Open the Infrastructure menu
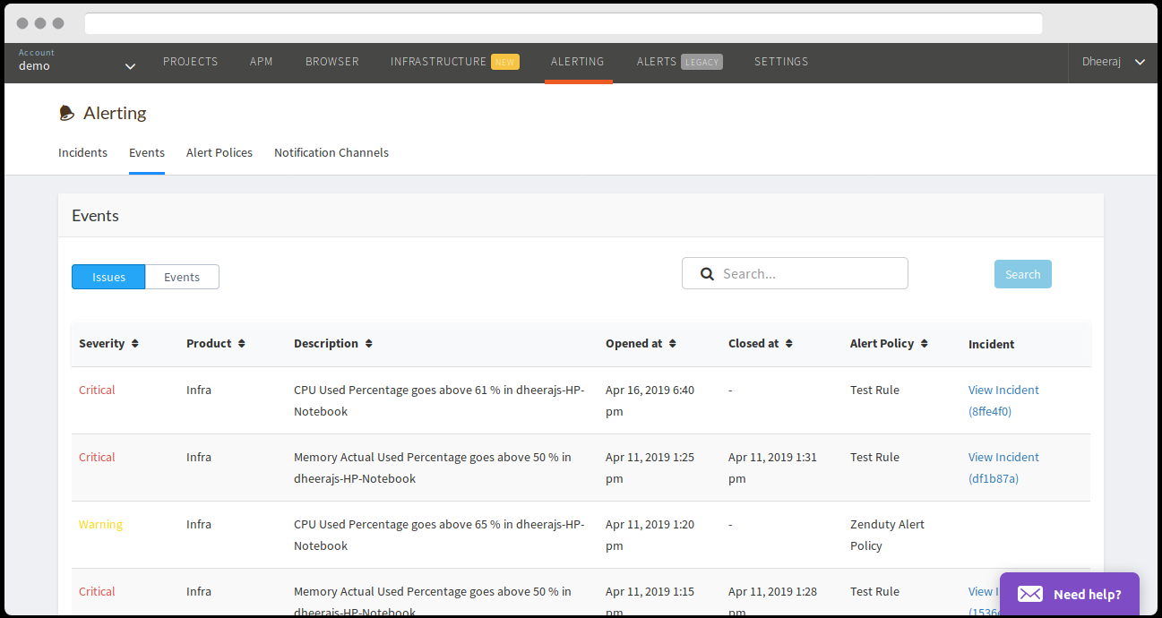The image size is (1162, 618). point(438,62)
